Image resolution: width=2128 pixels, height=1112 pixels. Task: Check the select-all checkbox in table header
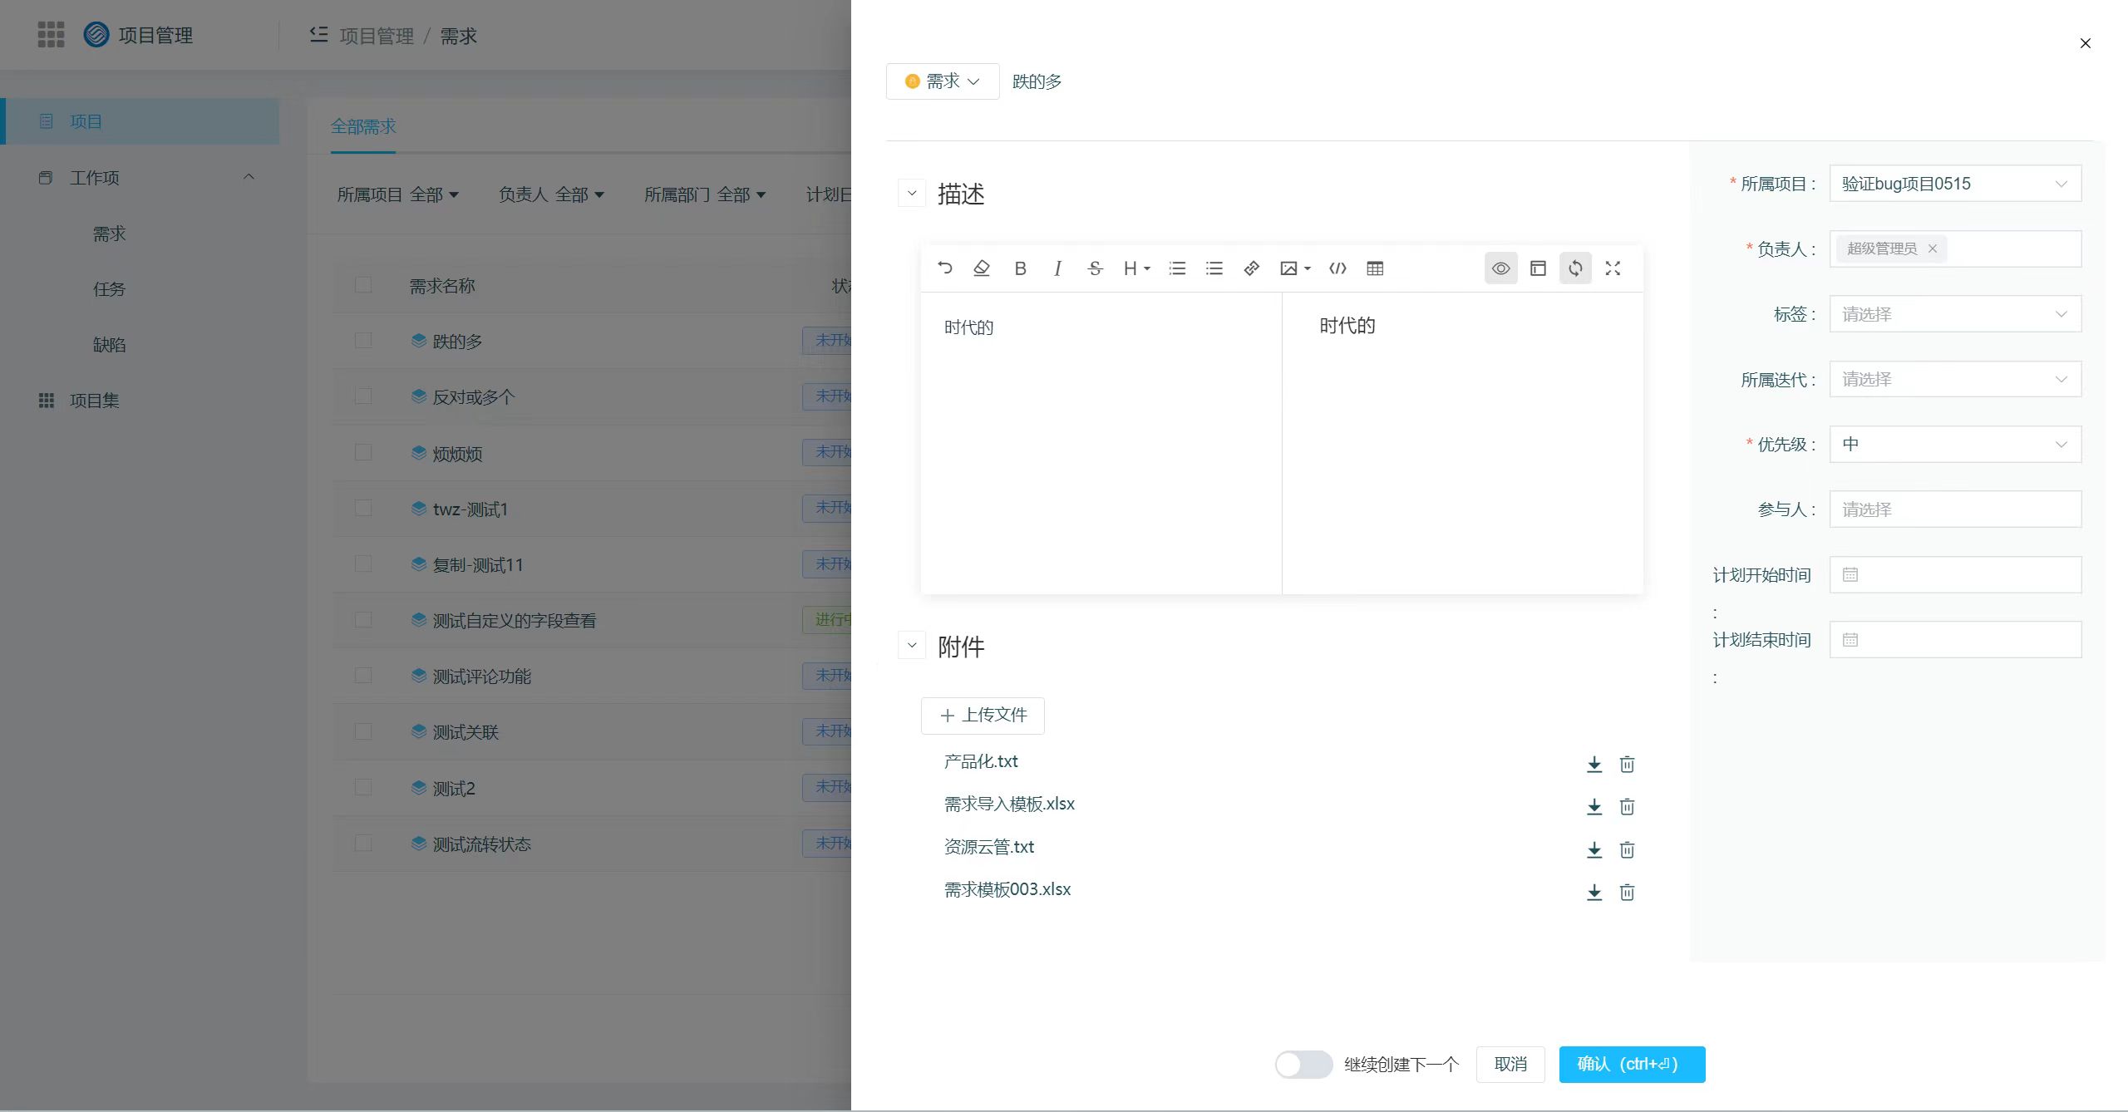pyautogui.click(x=363, y=285)
